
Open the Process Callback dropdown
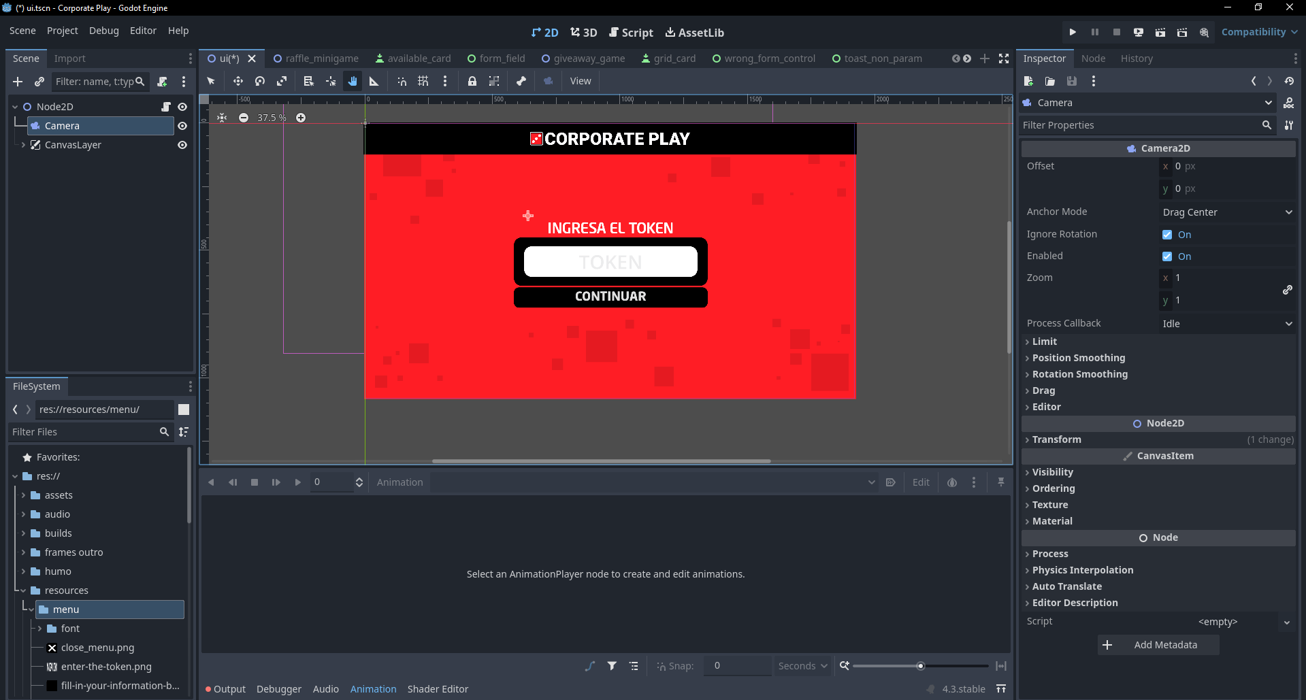1226,323
